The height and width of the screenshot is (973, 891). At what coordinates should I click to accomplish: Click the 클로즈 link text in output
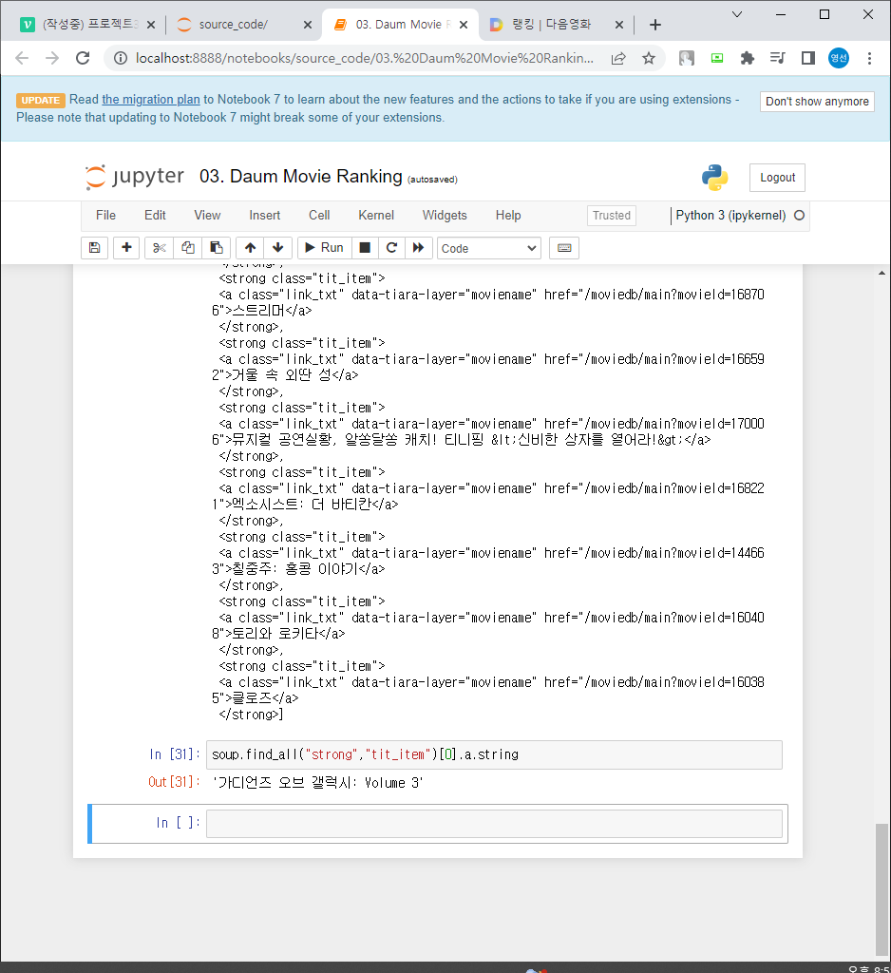252,698
